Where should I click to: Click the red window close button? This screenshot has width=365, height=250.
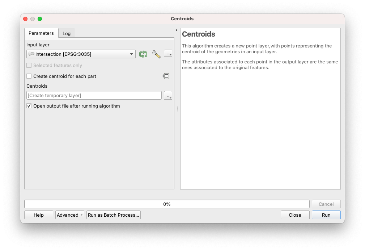click(x=25, y=19)
